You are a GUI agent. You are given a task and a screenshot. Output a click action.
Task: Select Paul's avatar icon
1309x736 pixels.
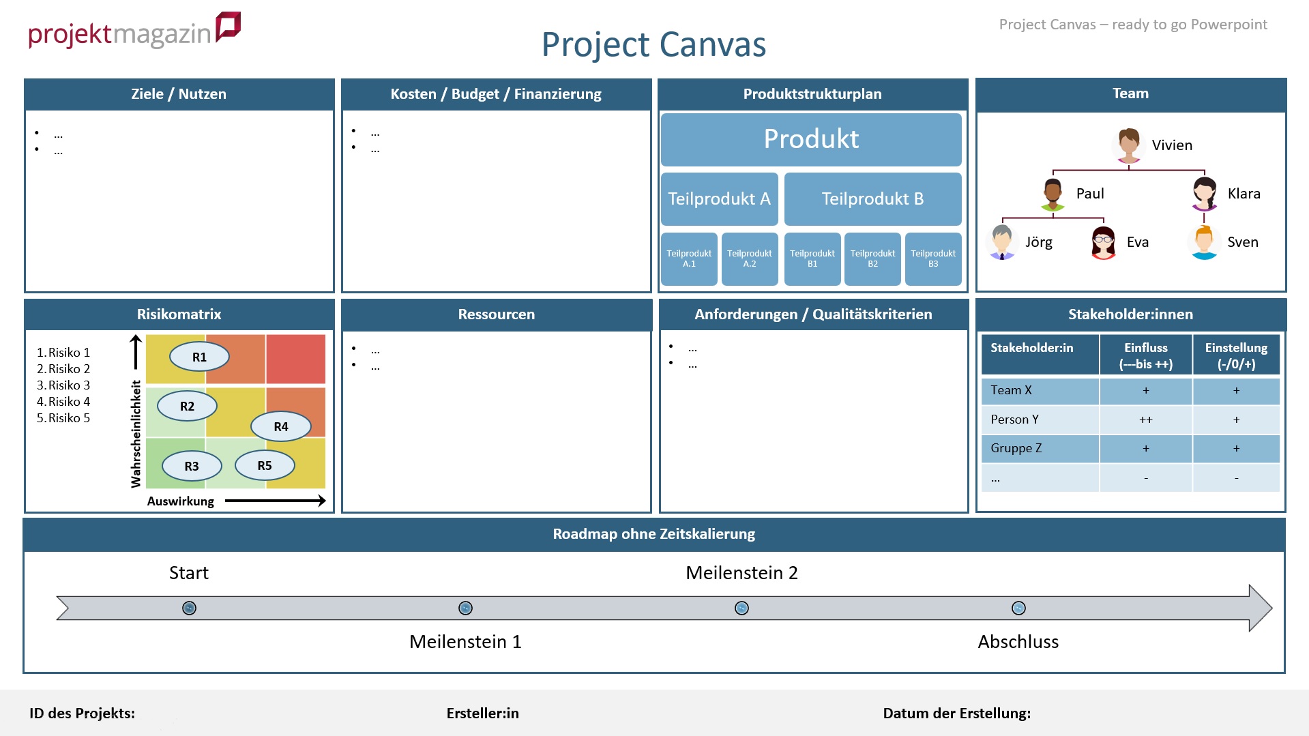pyautogui.click(x=1053, y=194)
